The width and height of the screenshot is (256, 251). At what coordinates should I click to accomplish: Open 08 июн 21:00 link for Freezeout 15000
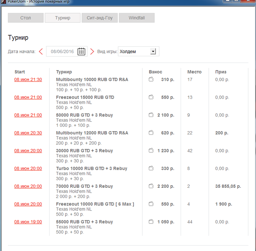pos(28,97)
